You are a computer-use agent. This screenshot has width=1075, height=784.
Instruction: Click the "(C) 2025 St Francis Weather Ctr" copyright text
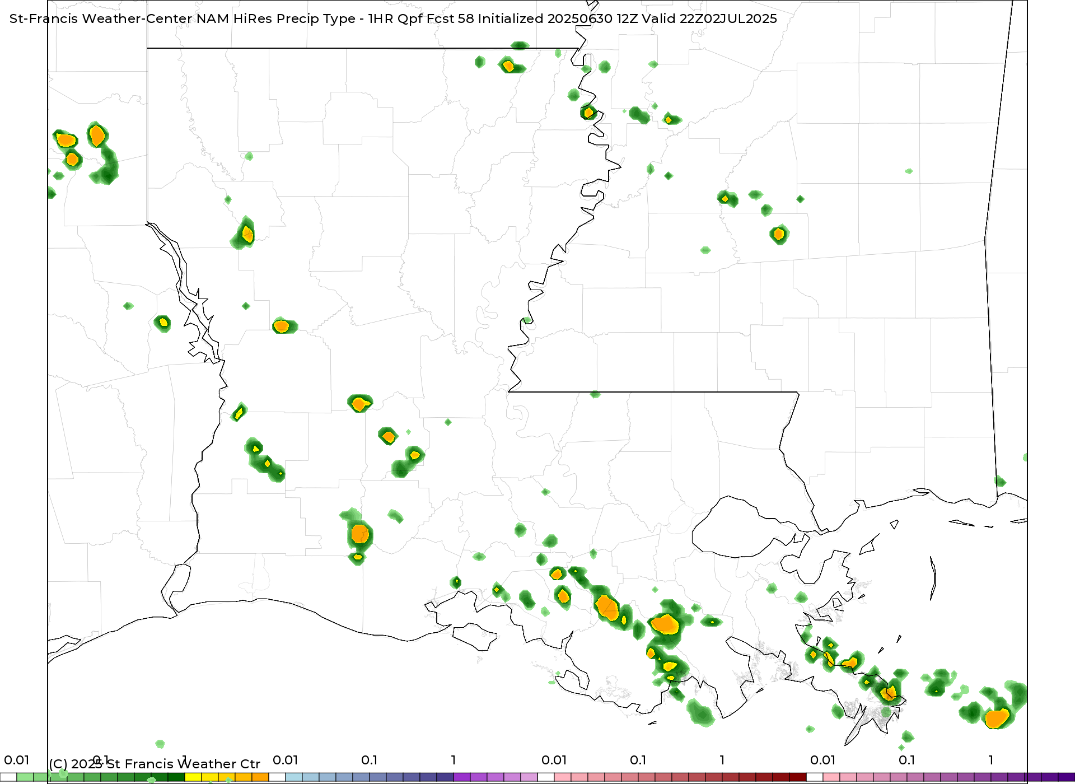155,764
